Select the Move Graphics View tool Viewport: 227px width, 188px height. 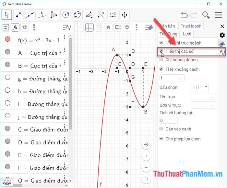[125, 15]
